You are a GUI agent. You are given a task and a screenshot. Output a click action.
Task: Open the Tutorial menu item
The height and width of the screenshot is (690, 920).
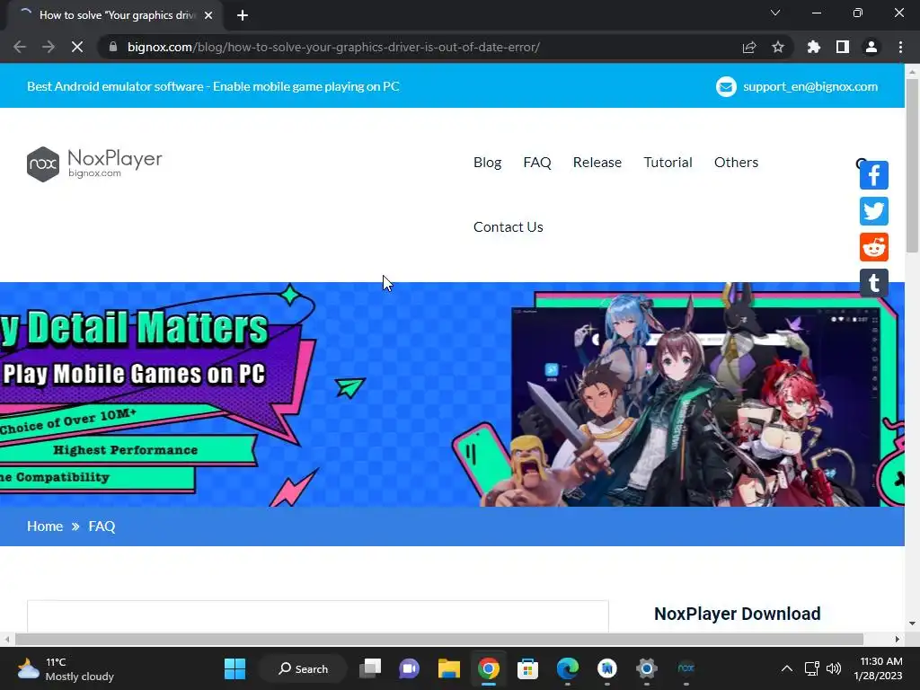668,163
